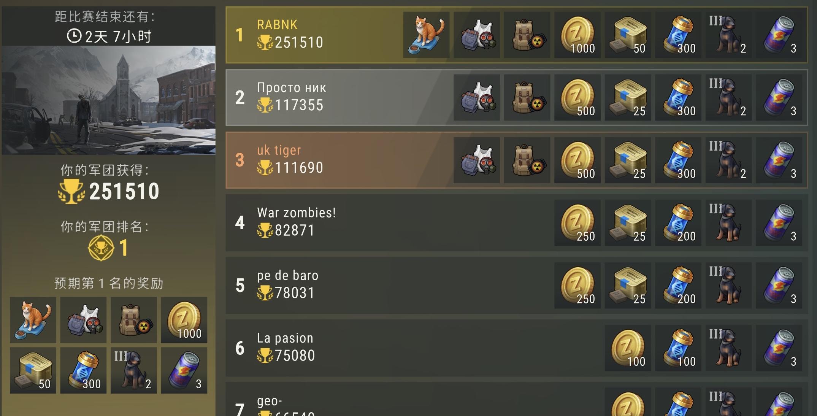Screen dimensions: 817x416
Task: Open the ration box 50 in expected rewards panel
Action: [33, 370]
